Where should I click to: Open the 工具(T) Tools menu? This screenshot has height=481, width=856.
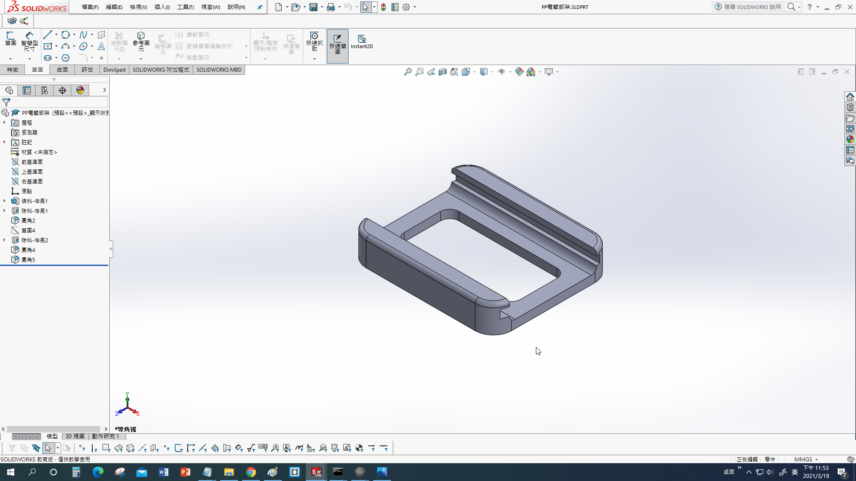point(185,7)
